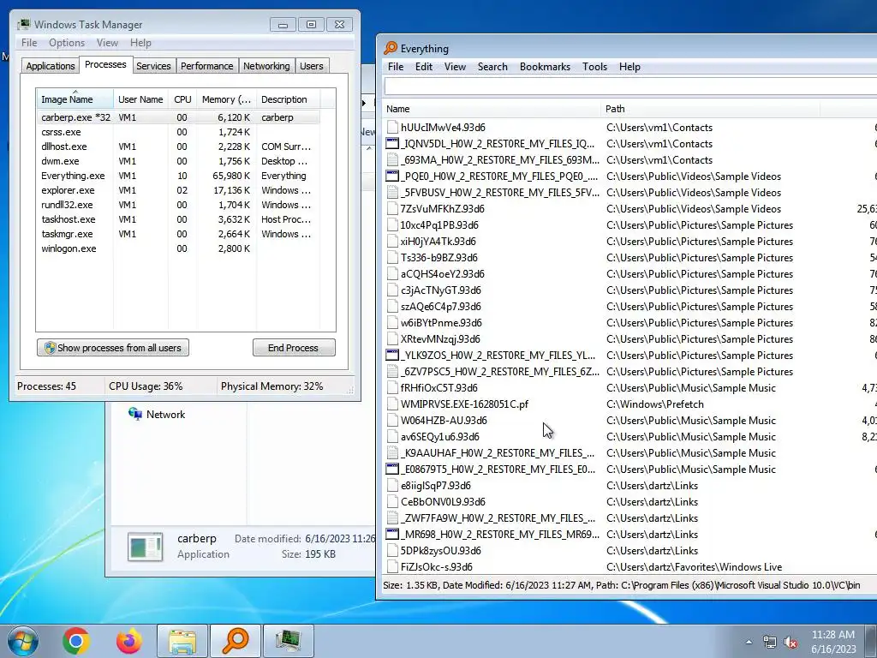Open Everything File menu
The image size is (877, 658).
point(396,67)
